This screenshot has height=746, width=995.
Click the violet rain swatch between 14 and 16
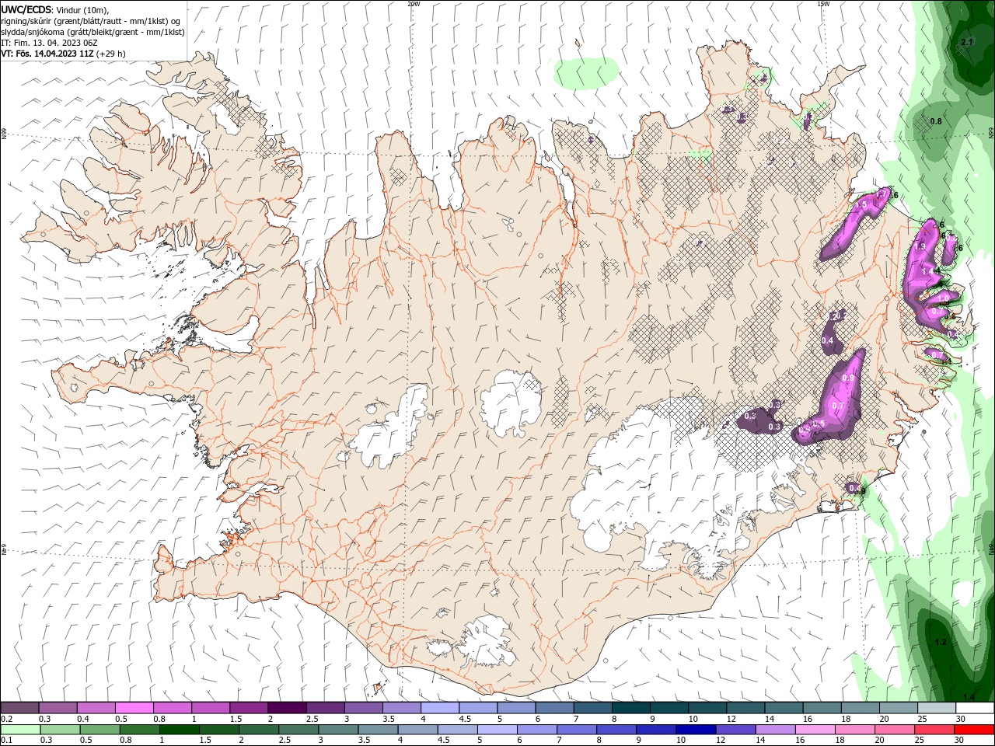click(774, 730)
